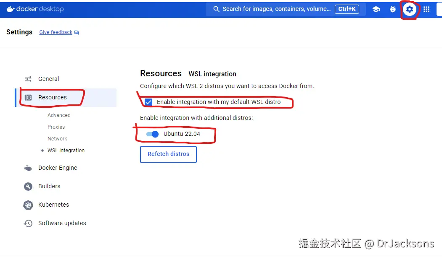The height and width of the screenshot is (257, 442).
Task: Select the Resources settings section
Action: coord(66,97)
